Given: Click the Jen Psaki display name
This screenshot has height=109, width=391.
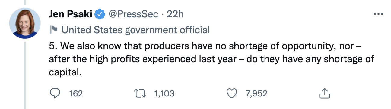Looking at the screenshot, I should coord(71,14).
